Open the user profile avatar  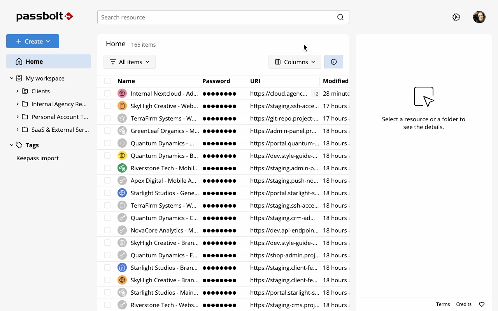[479, 17]
